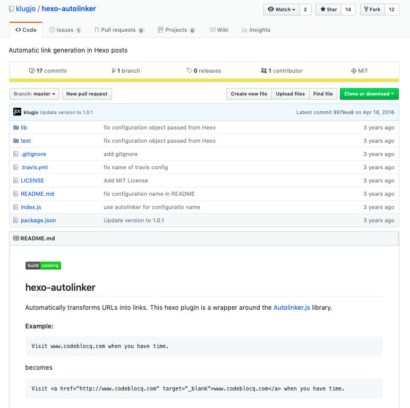Click the 'use autolinker for configuratio name' message
This screenshot has width=410, height=408.
152,207
